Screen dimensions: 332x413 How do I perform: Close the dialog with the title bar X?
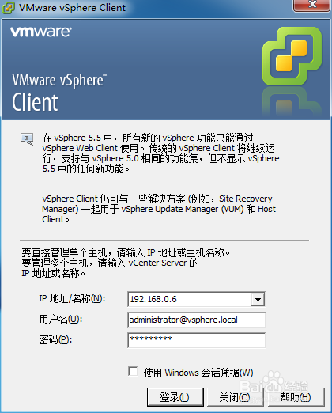click(312, 5)
